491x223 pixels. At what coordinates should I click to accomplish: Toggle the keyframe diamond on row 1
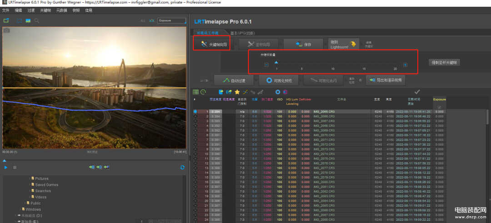195,111
